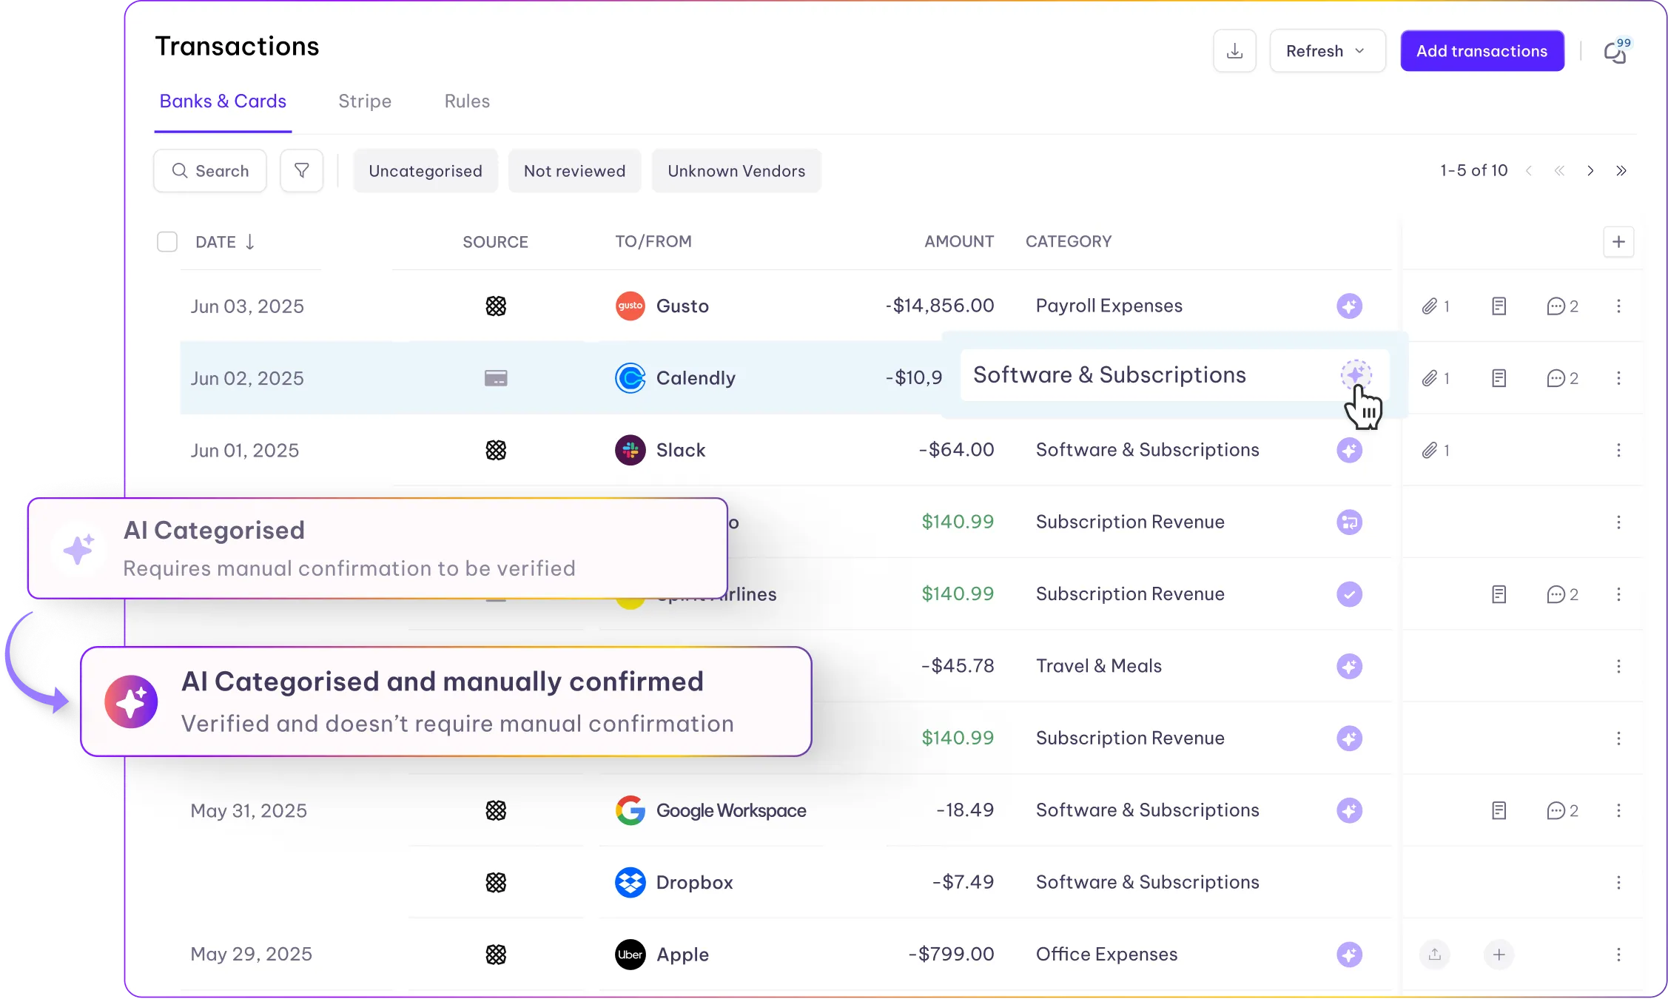Viewport: 1668px width, 999px height.
Task: Go to next page arrow
Action: tap(1590, 171)
